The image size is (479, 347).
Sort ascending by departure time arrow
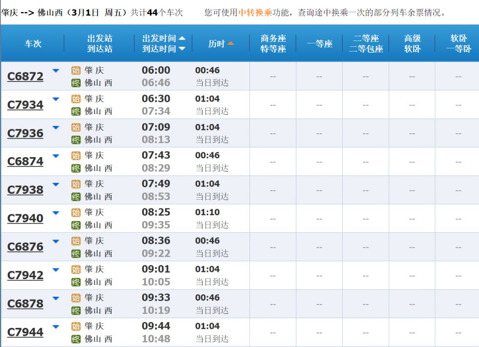pos(182,38)
